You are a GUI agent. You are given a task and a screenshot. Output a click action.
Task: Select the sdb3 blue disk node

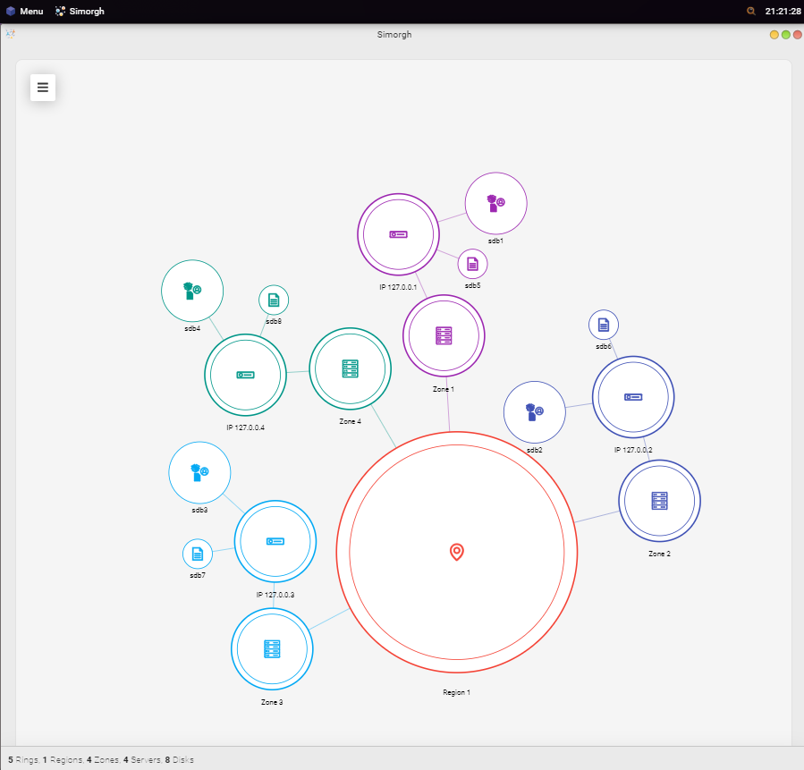tap(199, 472)
